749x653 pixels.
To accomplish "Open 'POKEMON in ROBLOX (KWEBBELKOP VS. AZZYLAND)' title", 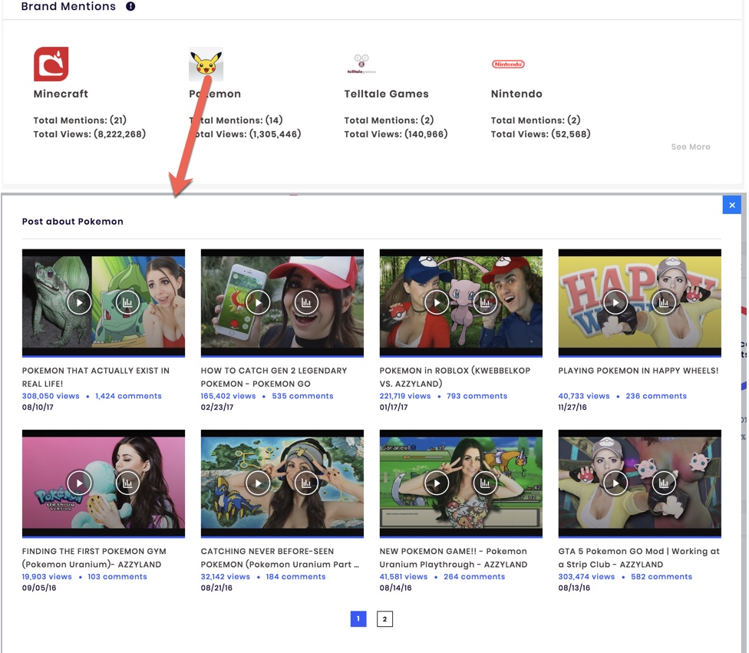I will click(x=455, y=377).
